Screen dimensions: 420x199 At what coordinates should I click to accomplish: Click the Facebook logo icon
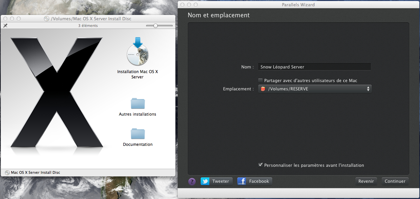pyautogui.click(x=242, y=181)
